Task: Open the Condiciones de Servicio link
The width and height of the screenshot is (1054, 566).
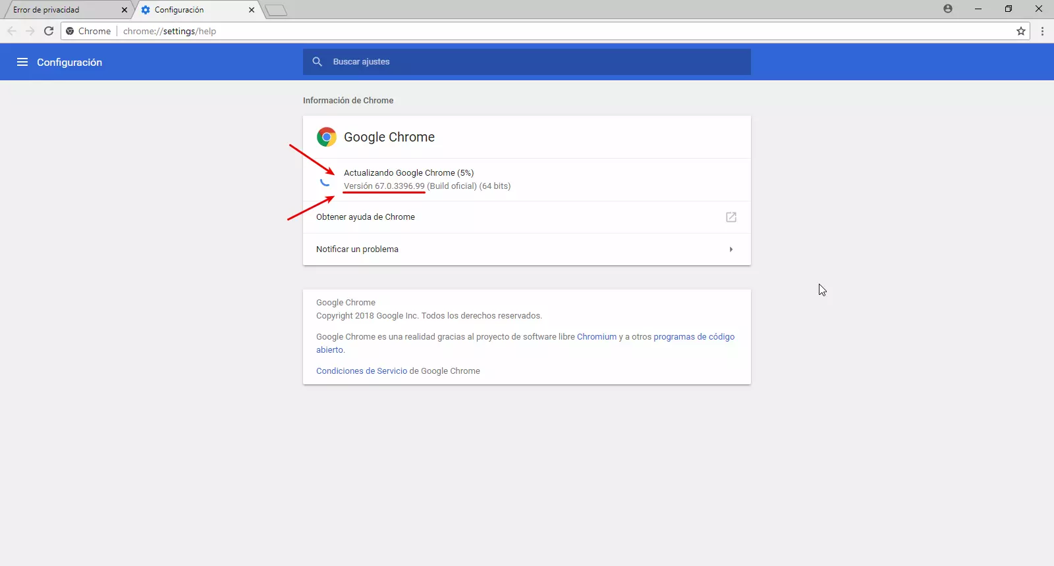Action: pos(362,371)
